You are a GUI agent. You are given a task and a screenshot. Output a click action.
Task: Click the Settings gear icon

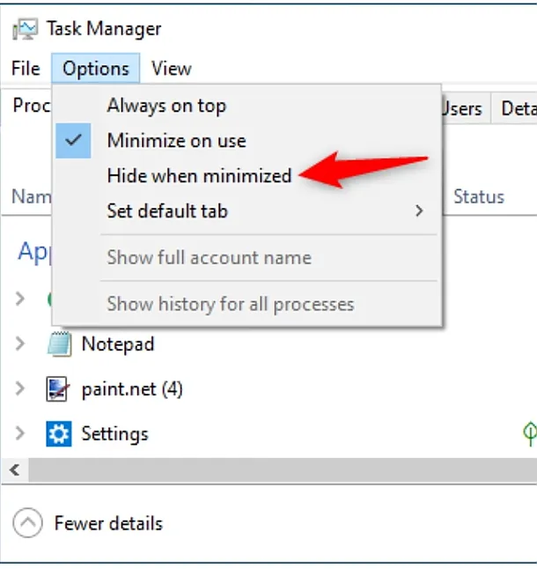[58, 433]
